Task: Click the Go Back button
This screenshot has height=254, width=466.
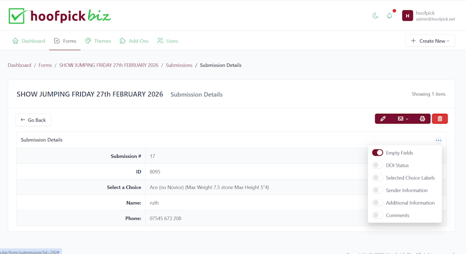Action: click(x=33, y=120)
